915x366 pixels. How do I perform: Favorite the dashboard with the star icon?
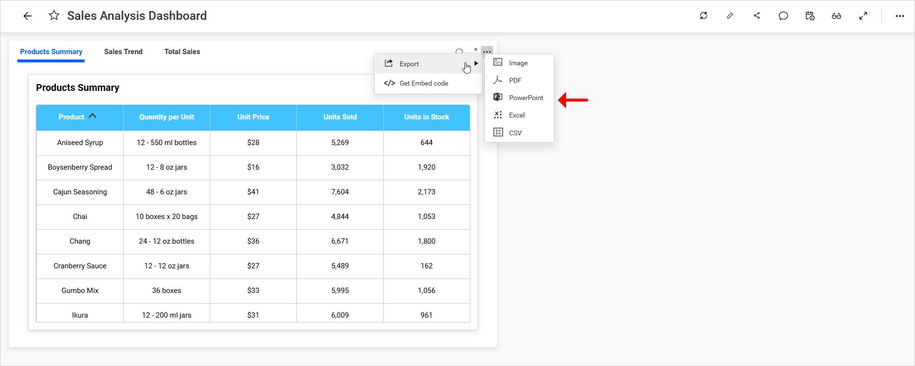(54, 15)
